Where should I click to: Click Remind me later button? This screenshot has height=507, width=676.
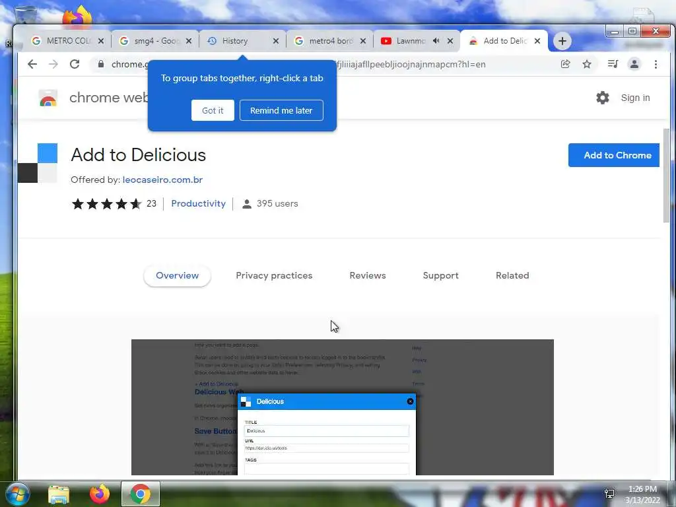point(281,110)
